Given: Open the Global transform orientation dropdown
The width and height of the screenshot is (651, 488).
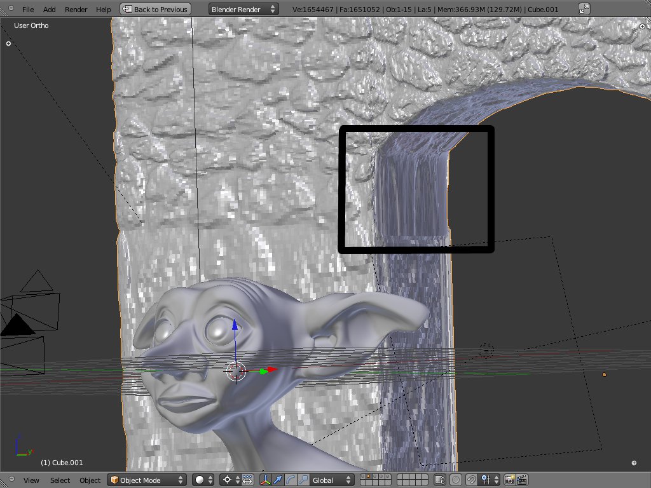Looking at the screenshot, I should click(332, 480).
